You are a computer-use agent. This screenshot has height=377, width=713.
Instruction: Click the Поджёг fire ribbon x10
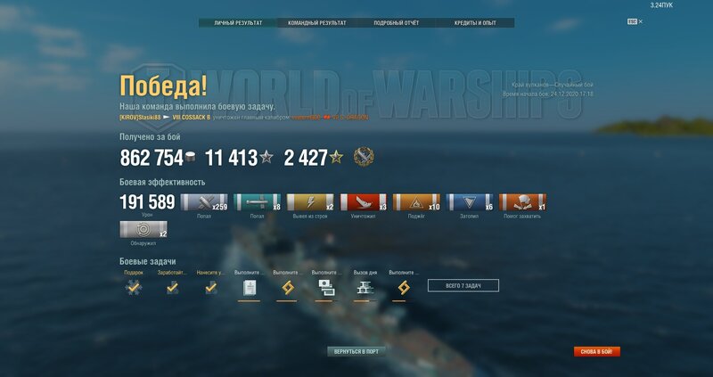tap(416, 202)
